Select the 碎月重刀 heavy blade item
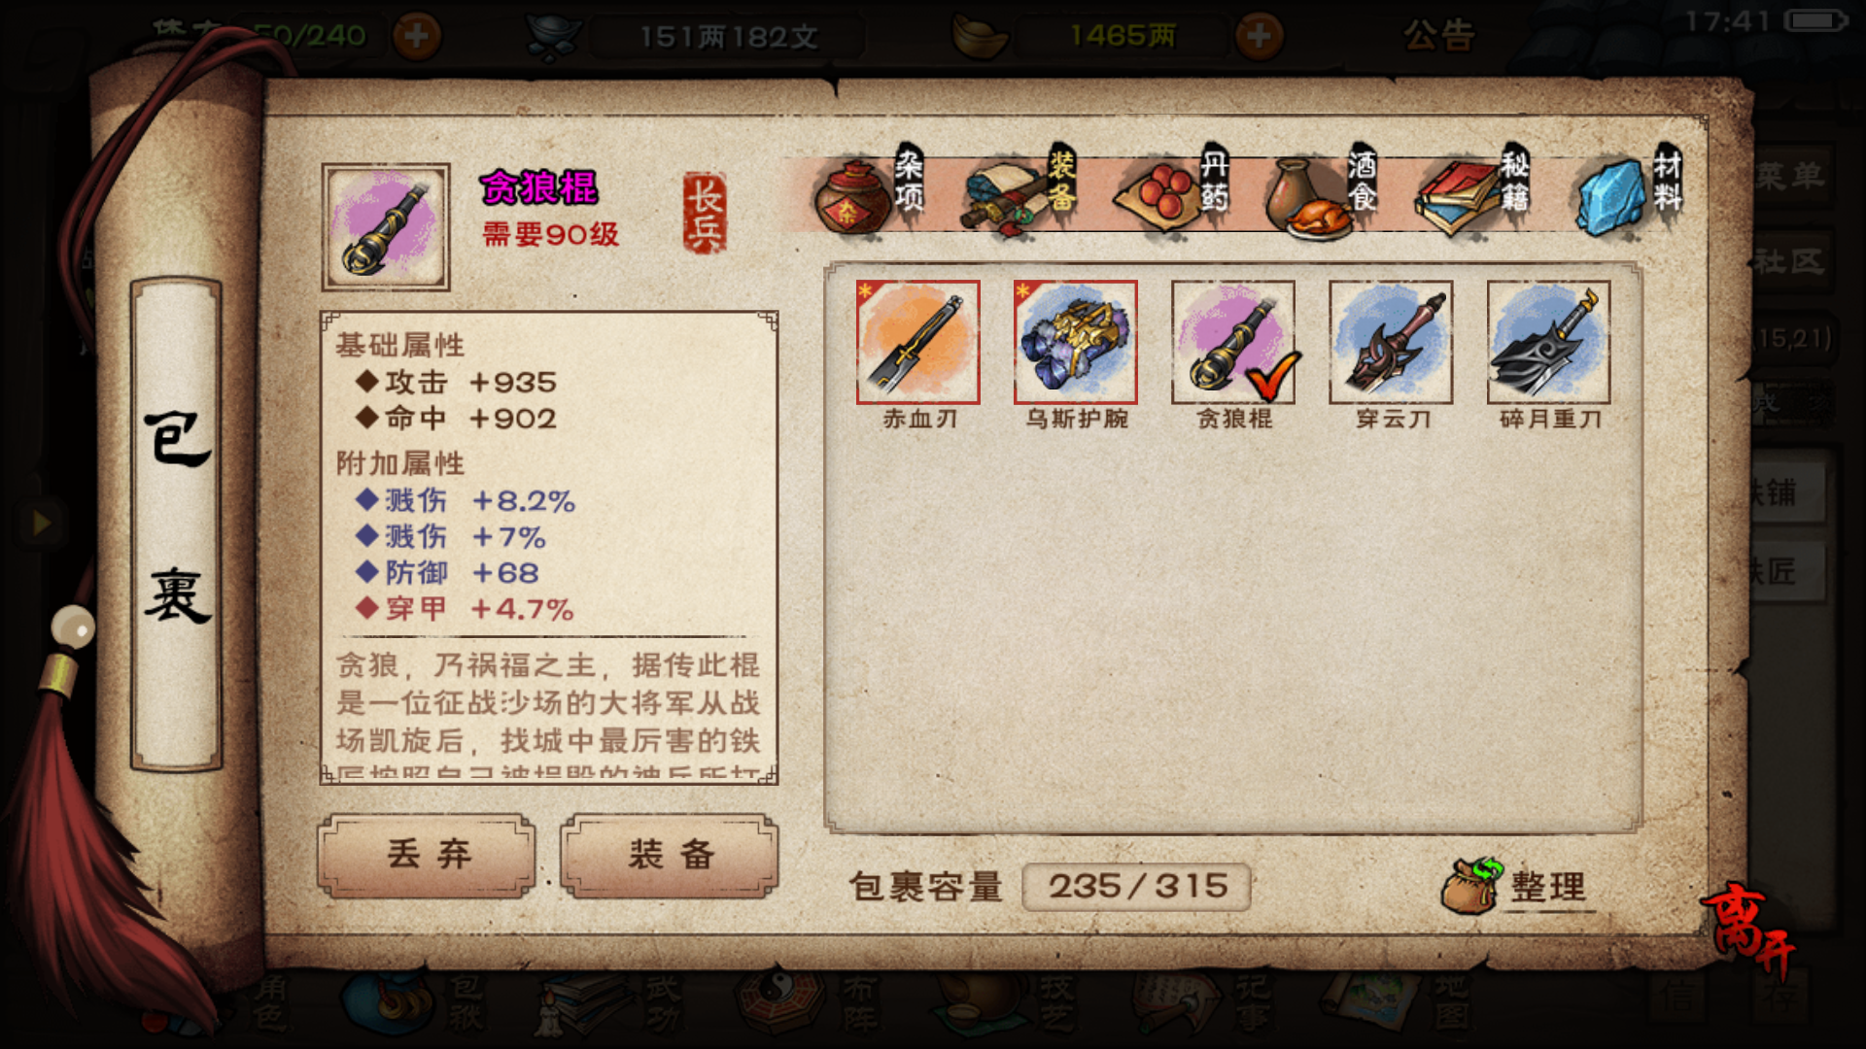 point(1548,342)
